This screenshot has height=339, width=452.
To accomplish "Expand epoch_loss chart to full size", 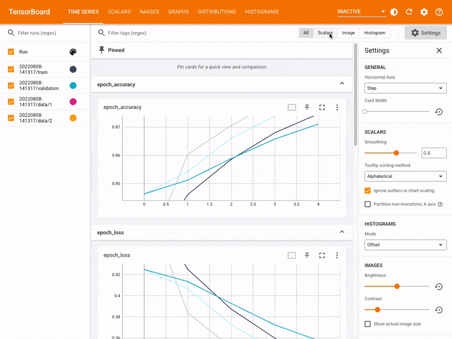I will 322,255.
